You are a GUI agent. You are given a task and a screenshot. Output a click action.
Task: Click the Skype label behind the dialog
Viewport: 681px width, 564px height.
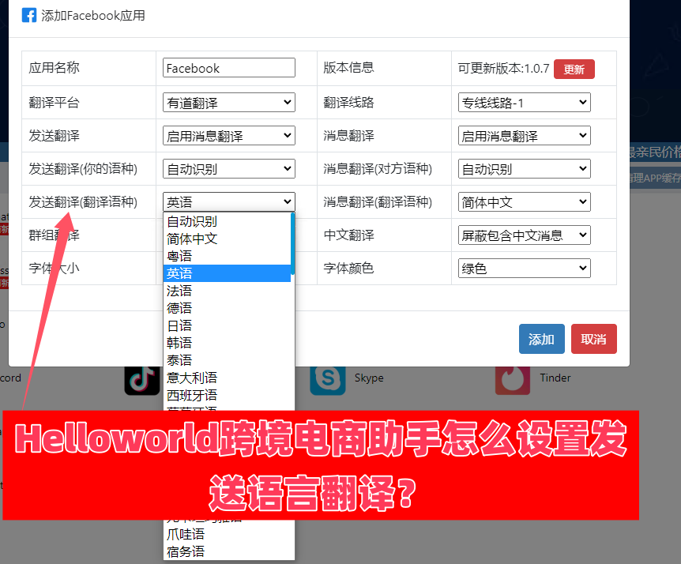point(369,378)
